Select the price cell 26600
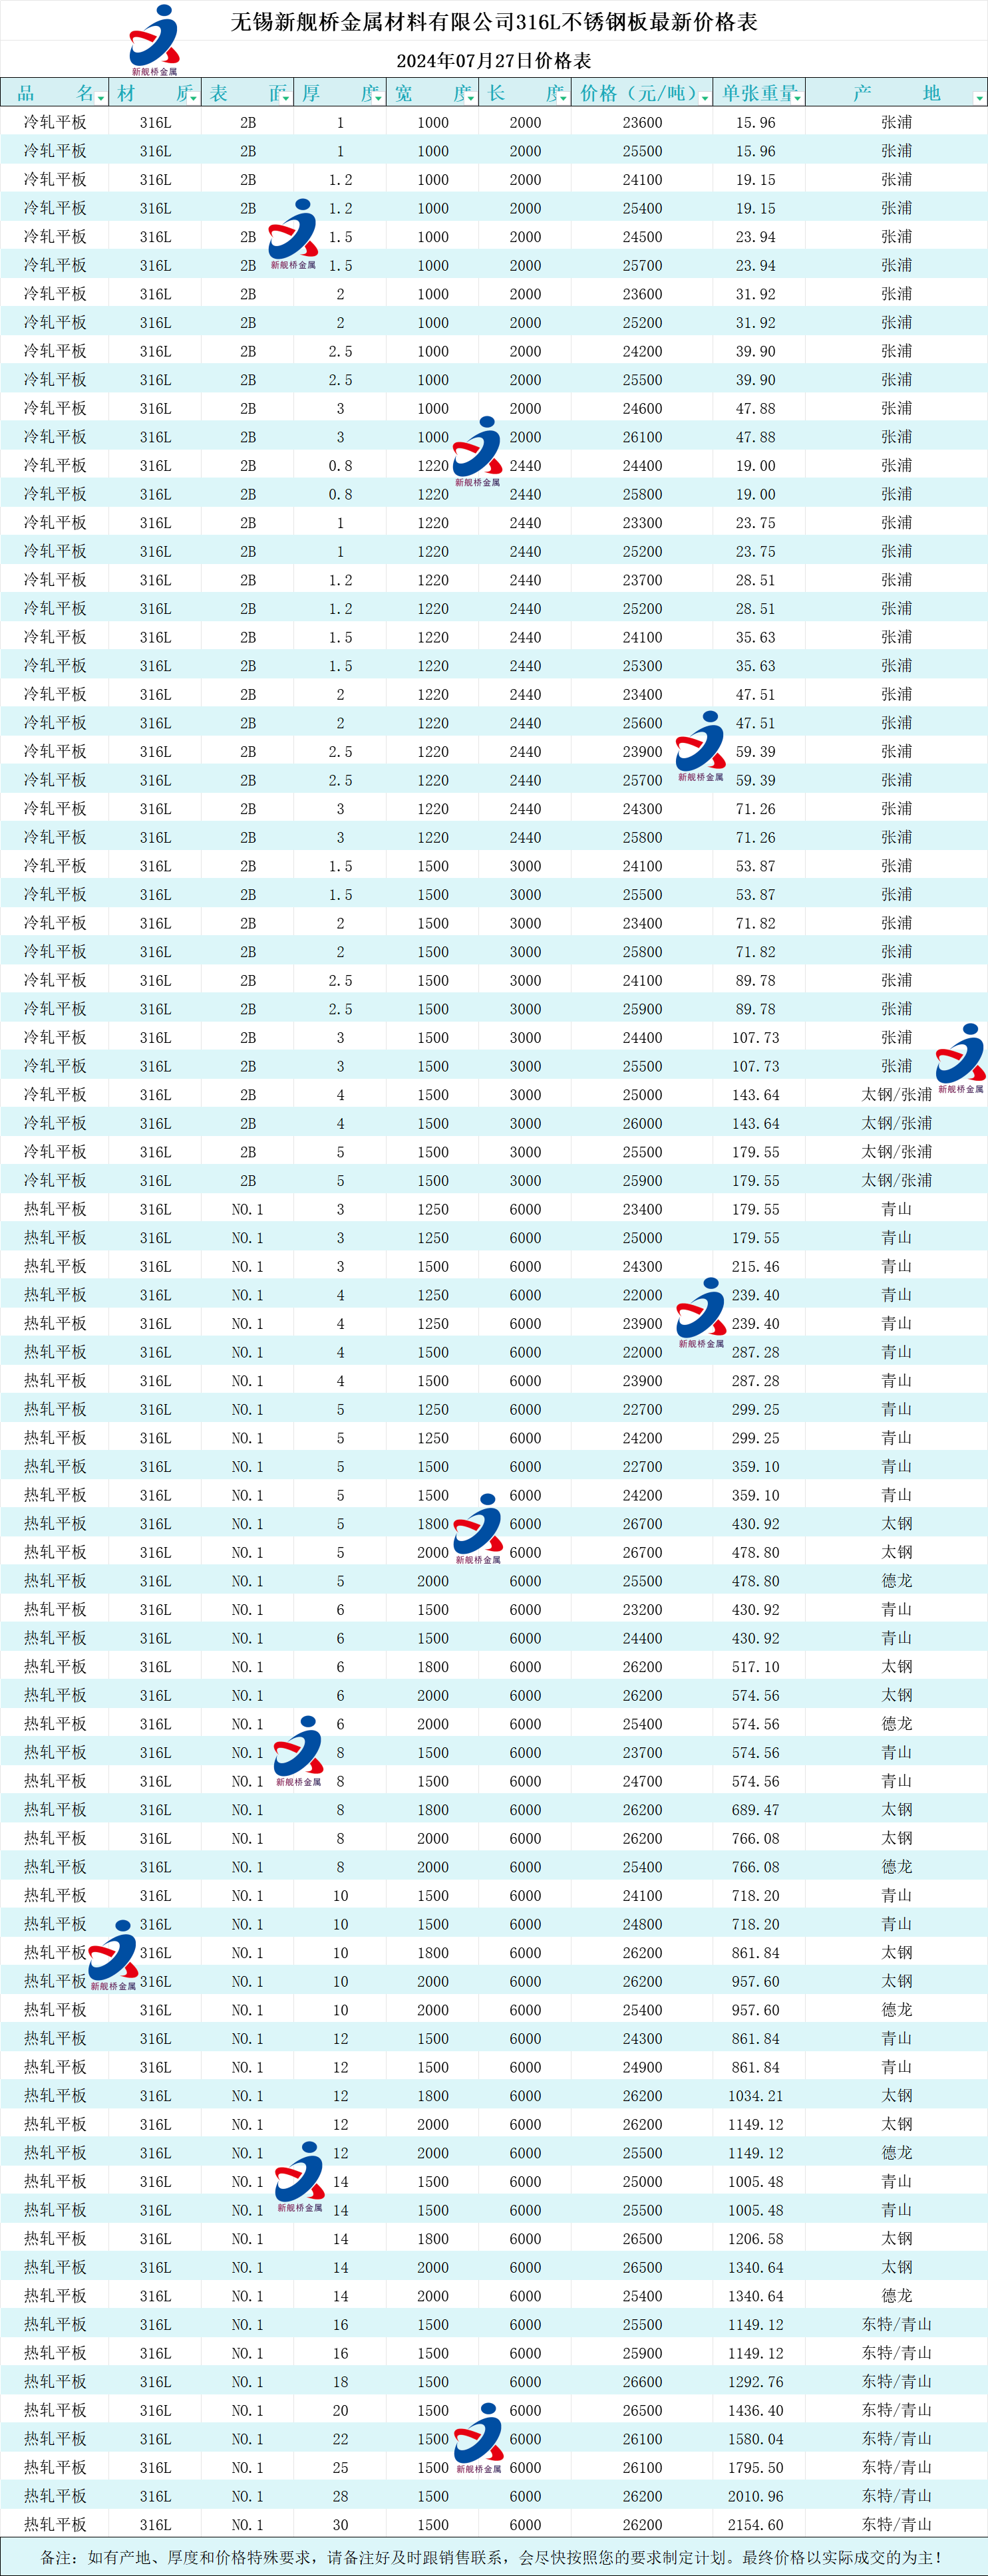Viewport: 988px width, 2576px height. [x=642, y=2382]
